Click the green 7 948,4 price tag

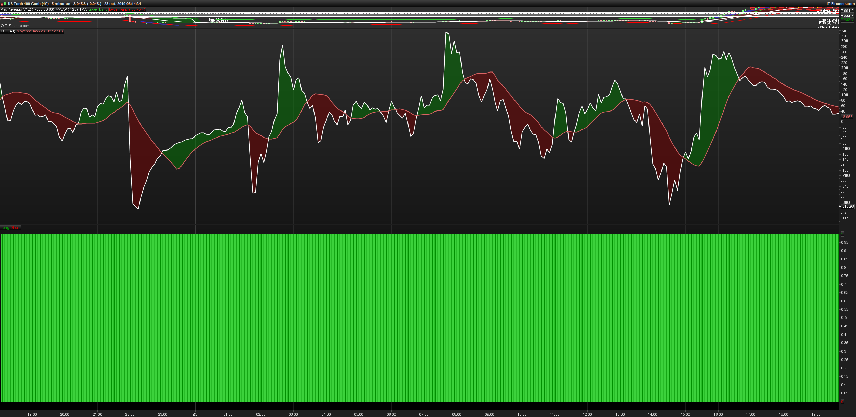(847, 20)
